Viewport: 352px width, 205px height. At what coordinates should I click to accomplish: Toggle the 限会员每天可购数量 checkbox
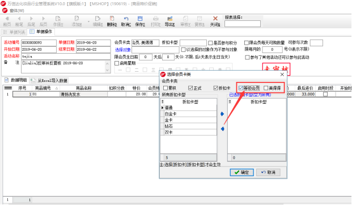point(247,42)
